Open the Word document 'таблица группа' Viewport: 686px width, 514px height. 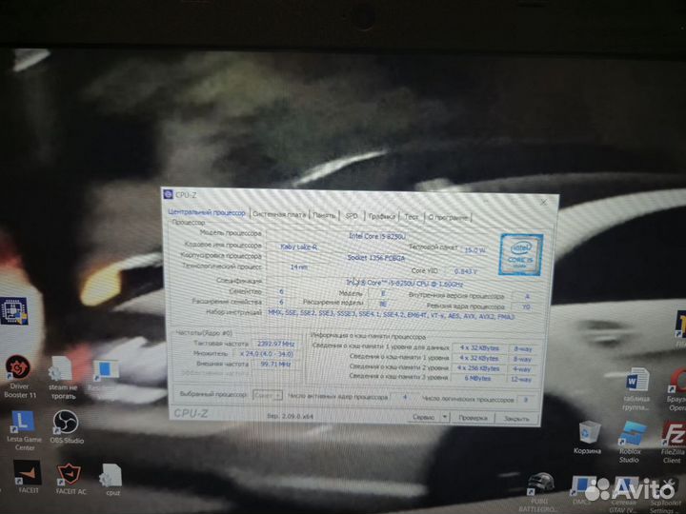tap(636, 388)
